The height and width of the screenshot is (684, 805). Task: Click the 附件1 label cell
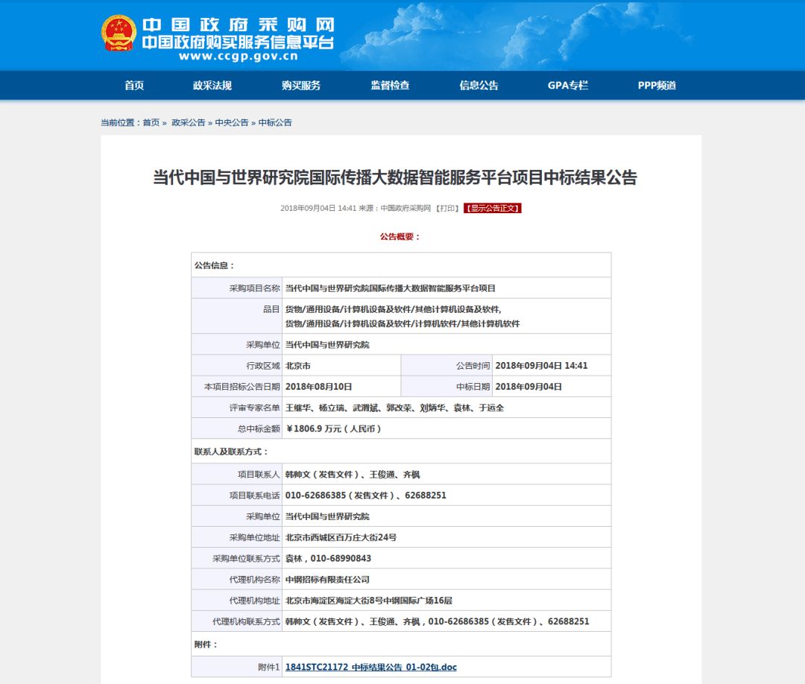point(237,667)
